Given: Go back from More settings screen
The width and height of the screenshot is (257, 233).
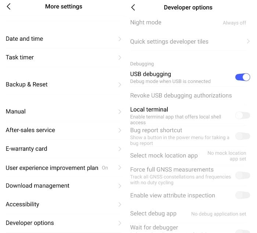Looking at the screenshot, I should 9,7.
